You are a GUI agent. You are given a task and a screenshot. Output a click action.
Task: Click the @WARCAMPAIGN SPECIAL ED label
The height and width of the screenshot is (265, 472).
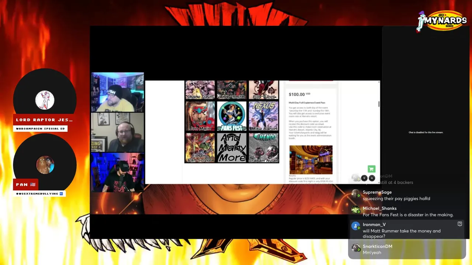41,128
